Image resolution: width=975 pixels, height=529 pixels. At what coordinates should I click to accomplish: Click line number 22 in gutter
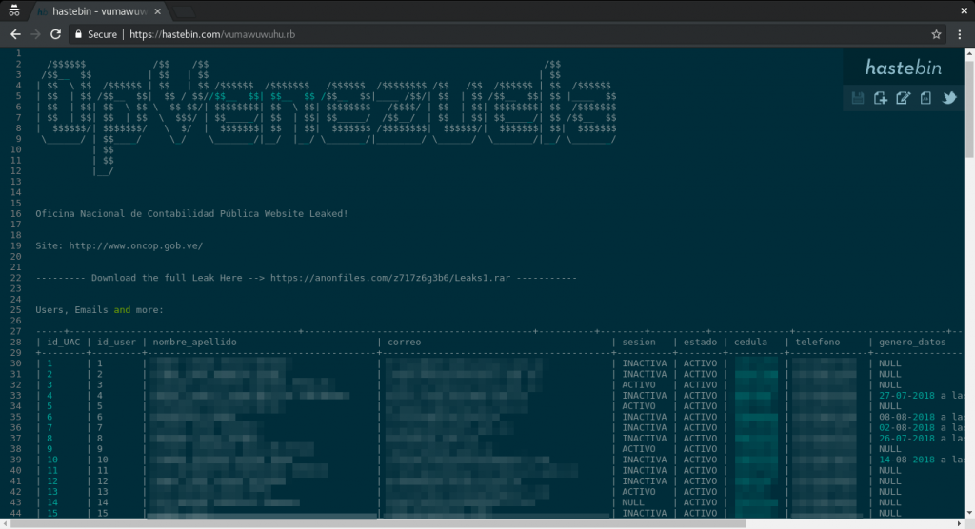pos(15,278)
